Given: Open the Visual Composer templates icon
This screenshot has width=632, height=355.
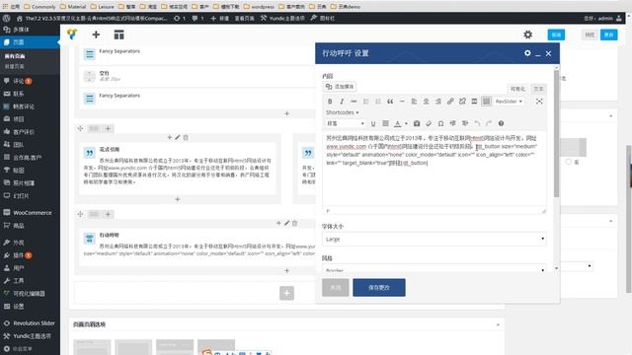Looking at the screenshot, I should (118, 35).
